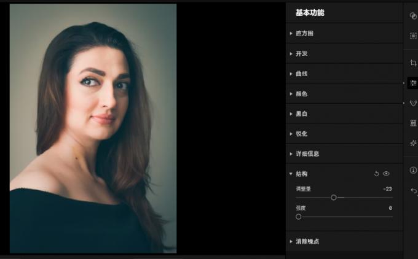Viewport: 418px width, 259px height.
Task: Show image info circle icon
Action: point(413,170)
